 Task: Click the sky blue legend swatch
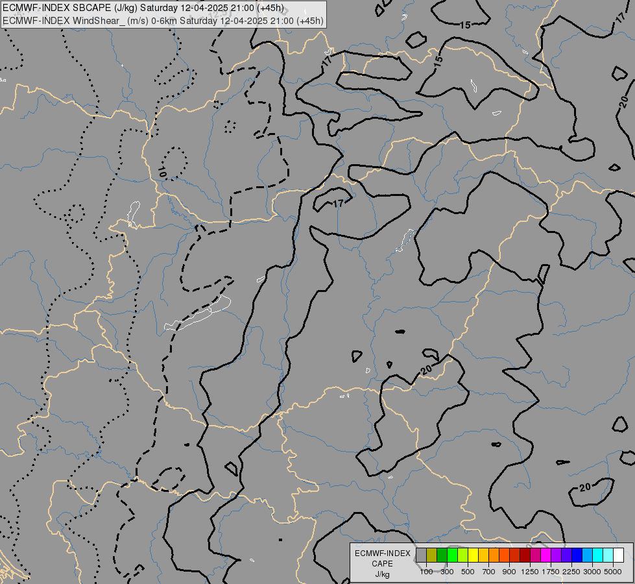click(x=588, y=555)
